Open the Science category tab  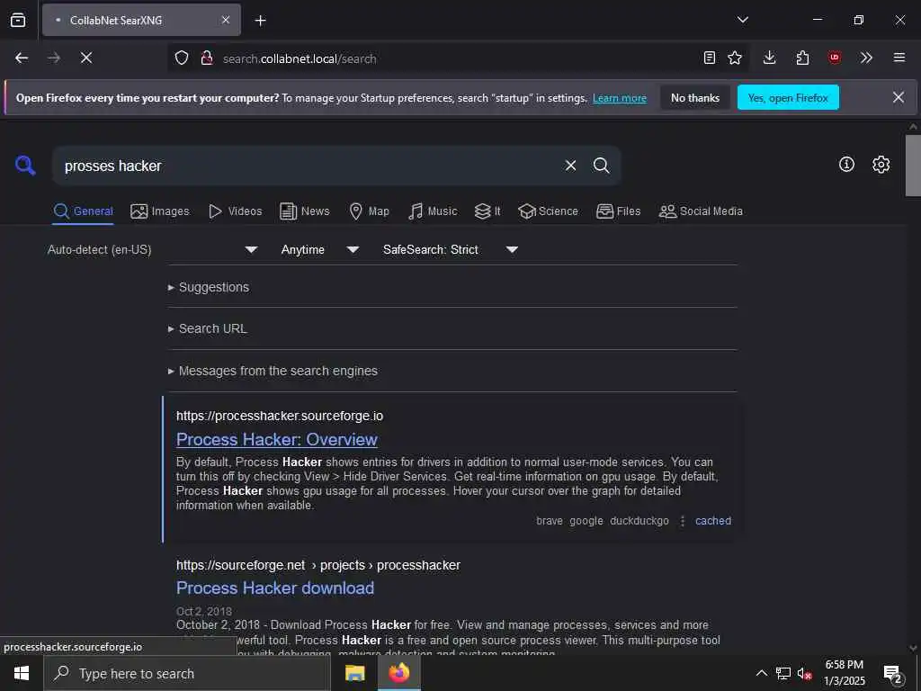[548, 211]
